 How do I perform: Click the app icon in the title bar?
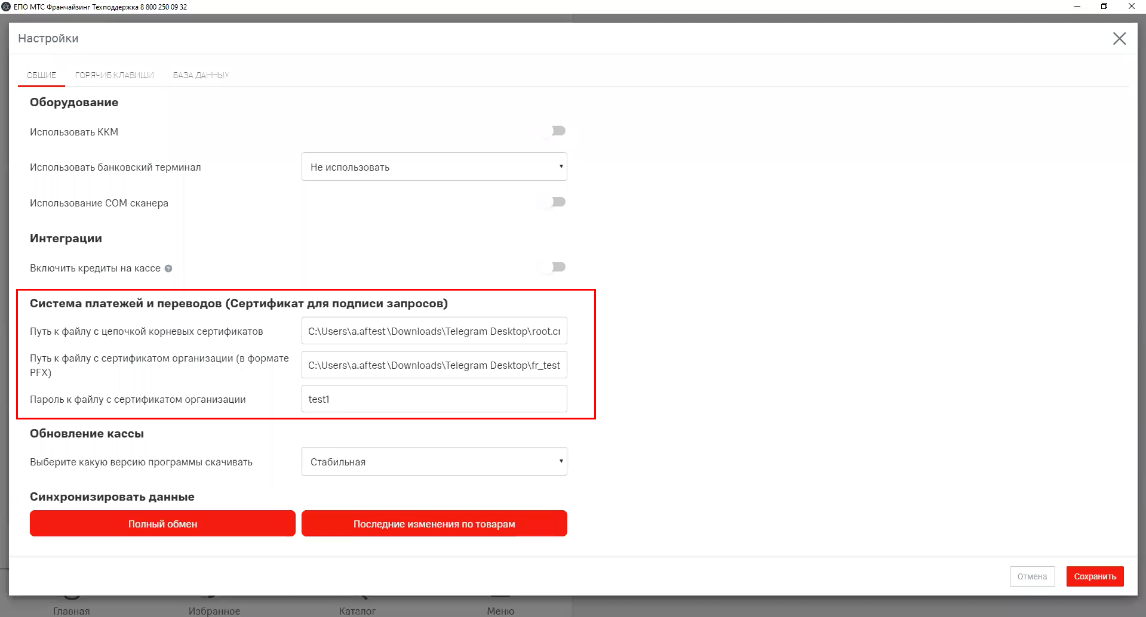pos(6,7)
